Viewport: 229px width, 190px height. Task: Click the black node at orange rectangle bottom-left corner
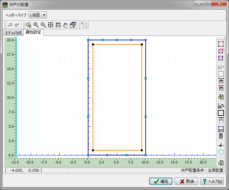[x=93, y=150]
